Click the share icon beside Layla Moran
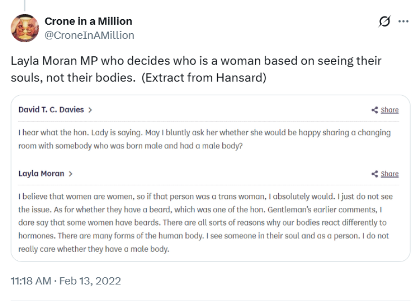 point(375,174)
